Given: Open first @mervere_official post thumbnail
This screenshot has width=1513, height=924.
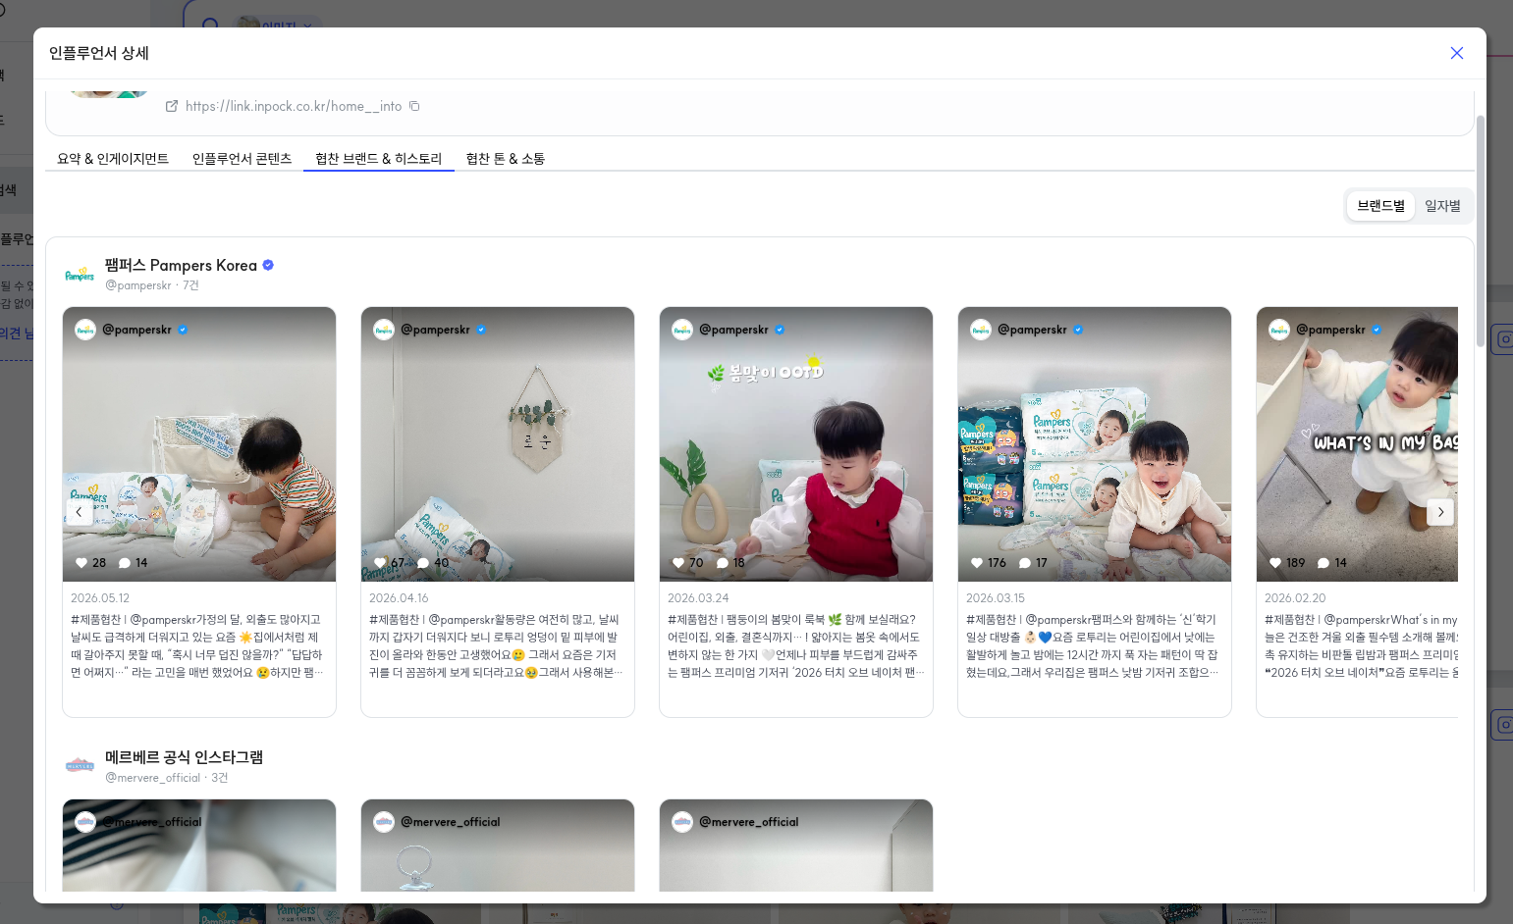Looking at the screenshot, I should coord(199,846).
